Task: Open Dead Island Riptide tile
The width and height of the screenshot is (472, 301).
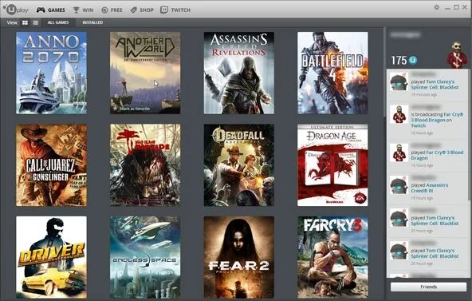Action: tap(145, 165)
